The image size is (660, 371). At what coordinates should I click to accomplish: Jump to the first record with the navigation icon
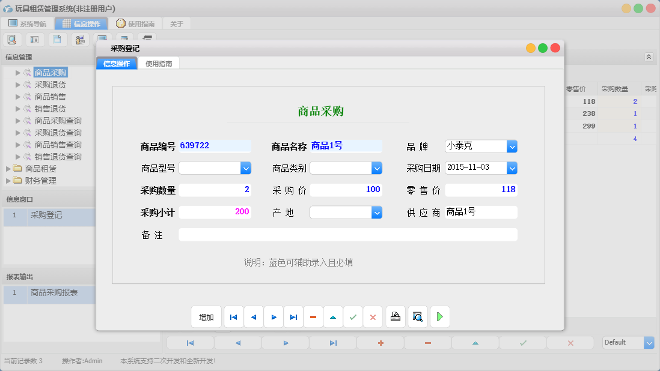tap(233, 316)
